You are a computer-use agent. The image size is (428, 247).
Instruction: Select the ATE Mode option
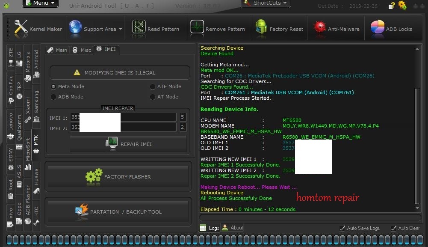pyautogui.click(x=153, y=86)
